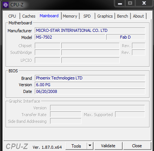Click the BIOS Version label
The image size is (154, 151).
pyautogui.click(x=25, y=85)
